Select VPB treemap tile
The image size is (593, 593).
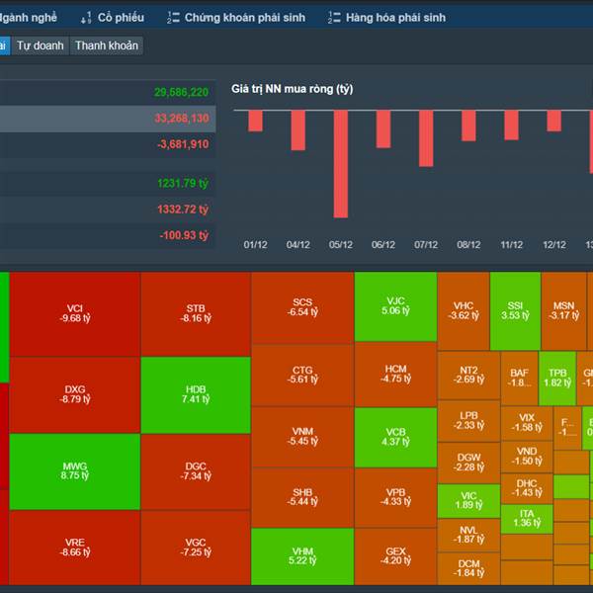[395, 497]
